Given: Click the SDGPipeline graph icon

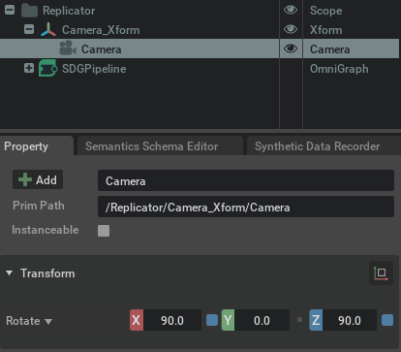Looking at the screenshot, I should pos(47,68).
